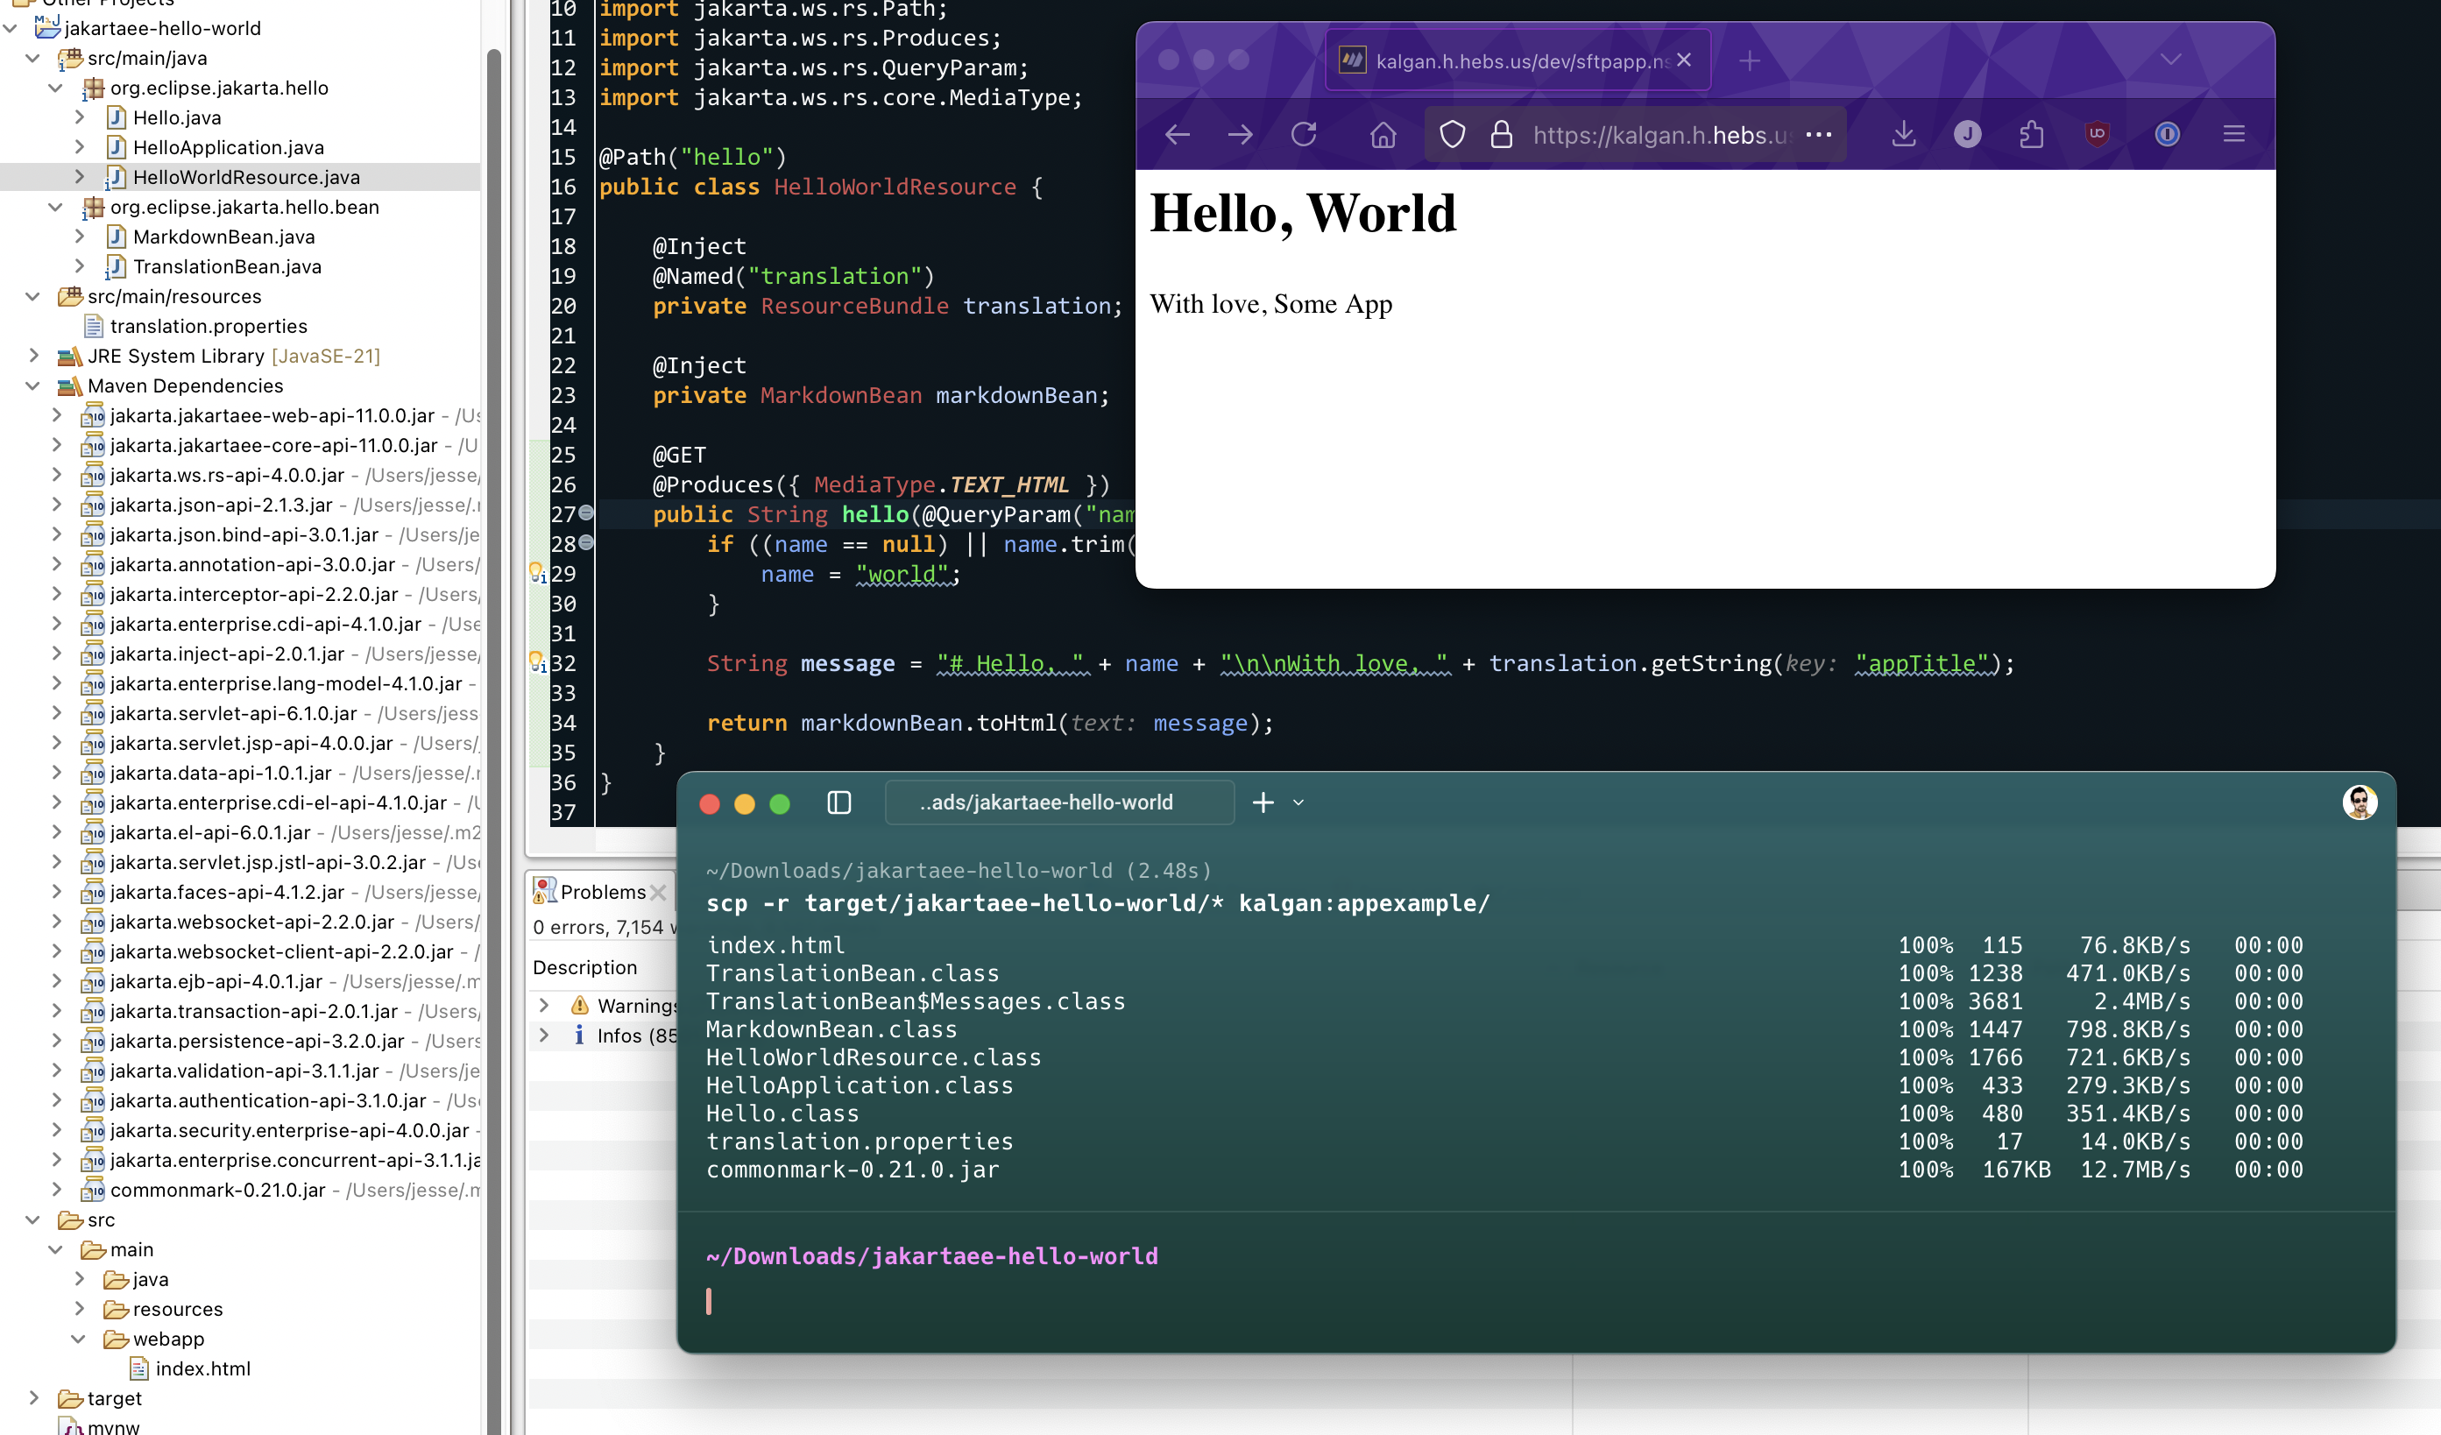Expand jakarta.inject-api-2.0.1.jar node

pyautogui.click(x=56, y=654)
